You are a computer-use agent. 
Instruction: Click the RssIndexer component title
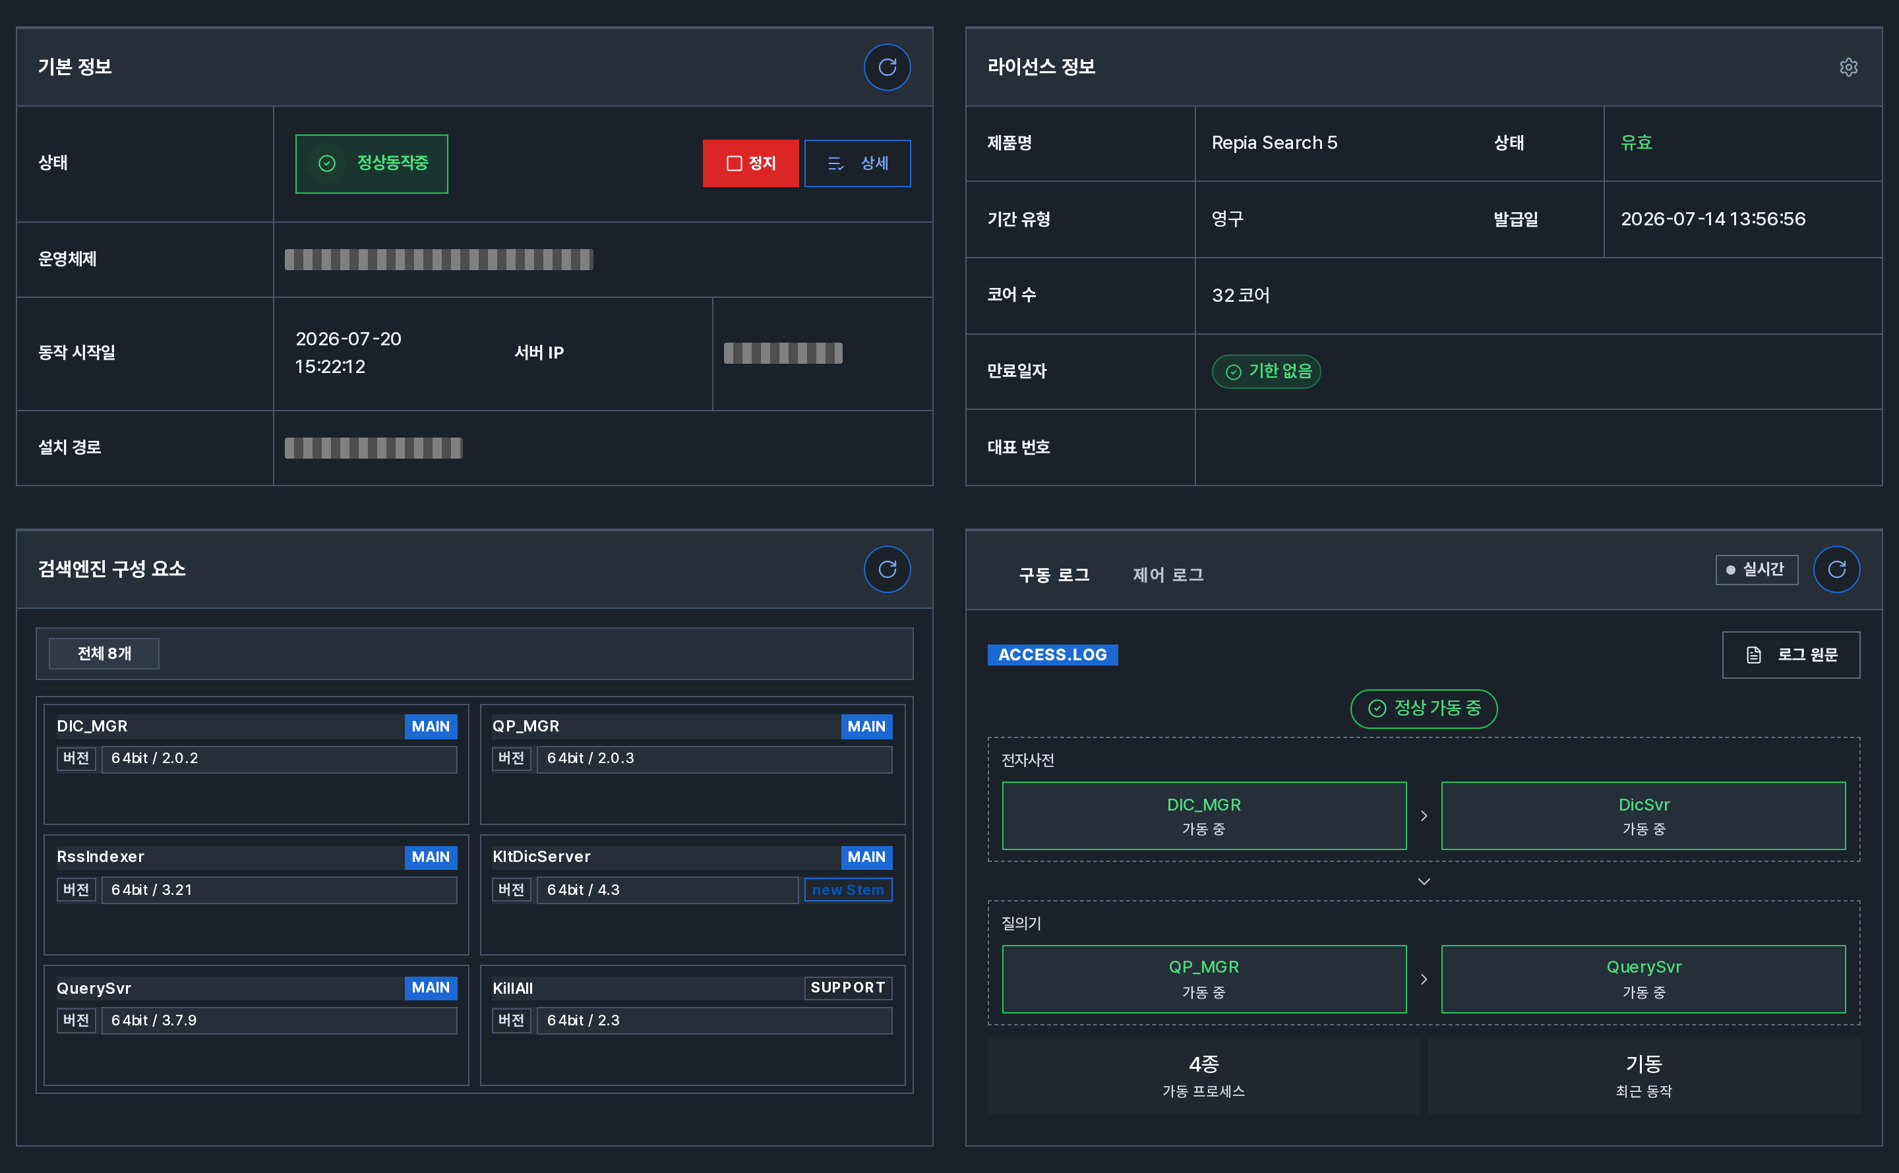click(100, 857)
